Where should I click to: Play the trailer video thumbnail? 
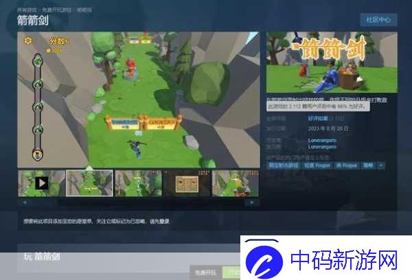click(42, 183)
